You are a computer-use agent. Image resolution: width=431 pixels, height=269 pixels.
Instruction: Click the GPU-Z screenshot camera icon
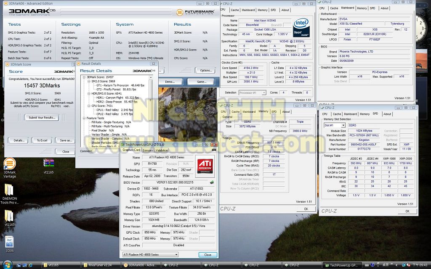point(214,150)
